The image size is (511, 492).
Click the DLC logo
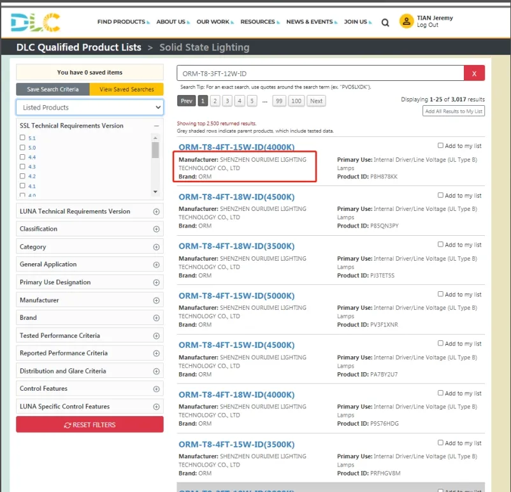(x=36, y=22)
